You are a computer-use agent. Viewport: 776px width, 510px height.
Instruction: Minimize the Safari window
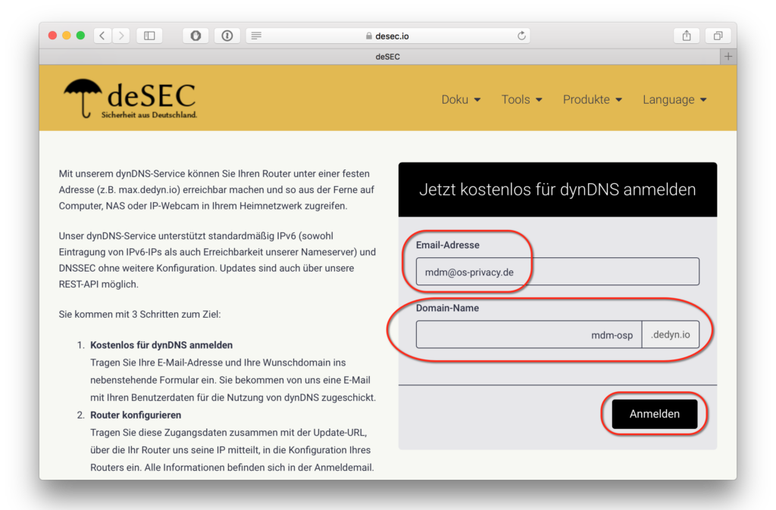[x=67, y=36]
